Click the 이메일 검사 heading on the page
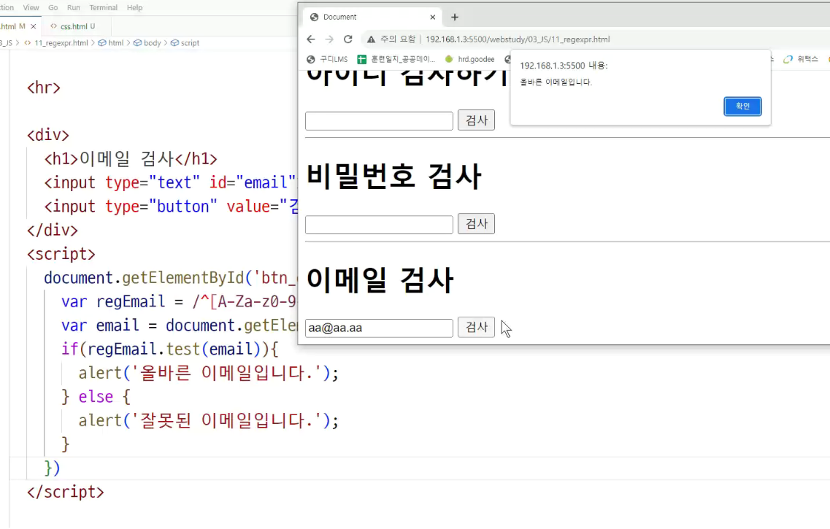 tap(380, 280)
